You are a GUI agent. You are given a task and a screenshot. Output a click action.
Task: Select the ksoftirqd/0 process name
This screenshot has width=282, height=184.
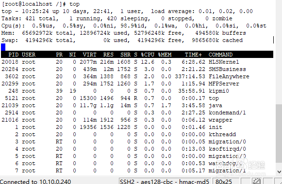click(x=227, y=149)
